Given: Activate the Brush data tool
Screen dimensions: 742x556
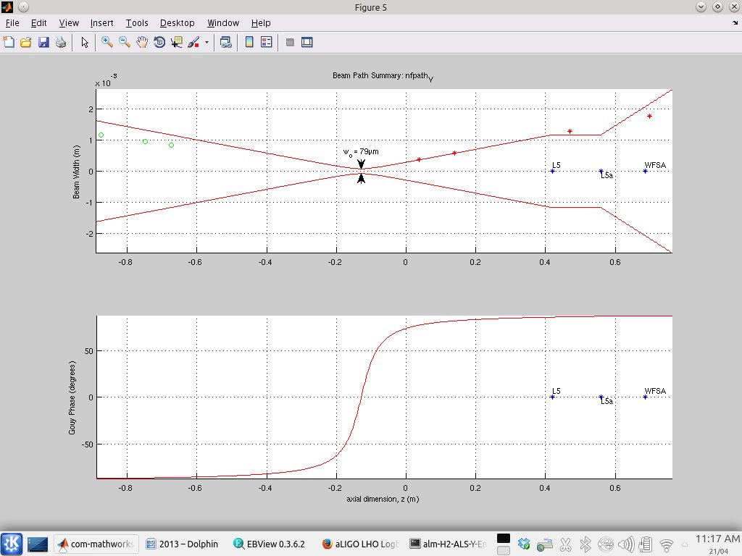Looking at the screenshot, I should 193,42.
